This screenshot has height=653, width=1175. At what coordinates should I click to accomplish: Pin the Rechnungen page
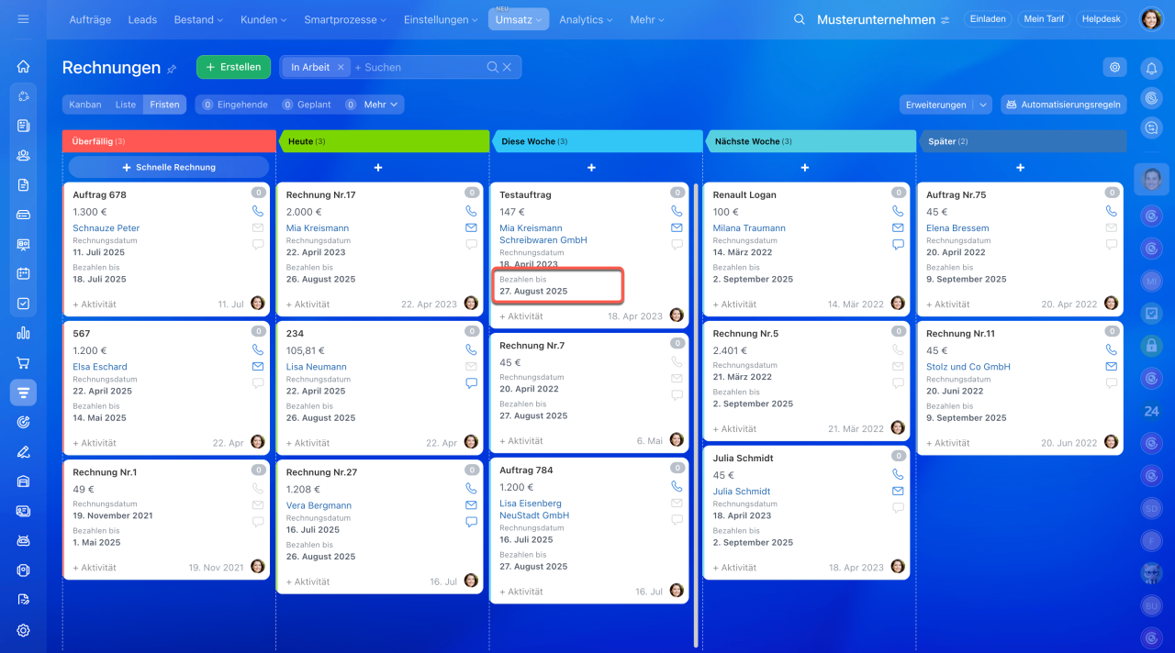click(172, 69)
